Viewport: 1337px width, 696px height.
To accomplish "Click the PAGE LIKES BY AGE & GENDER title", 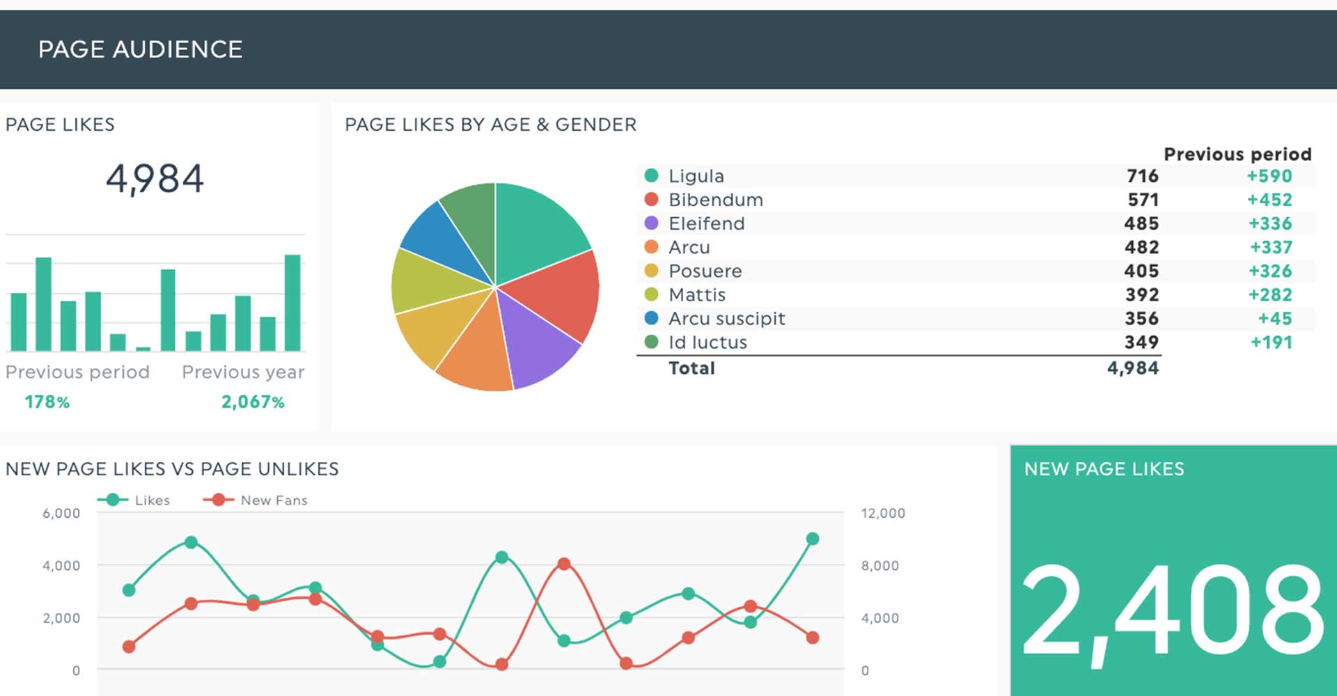I will tap(490, 124).
